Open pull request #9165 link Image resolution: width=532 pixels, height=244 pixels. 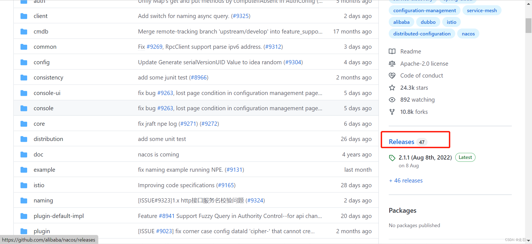point(226,185)
